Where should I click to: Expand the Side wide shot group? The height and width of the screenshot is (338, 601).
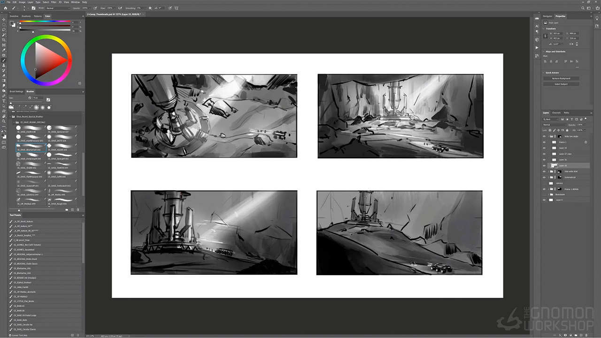click(x=548, y=171)
